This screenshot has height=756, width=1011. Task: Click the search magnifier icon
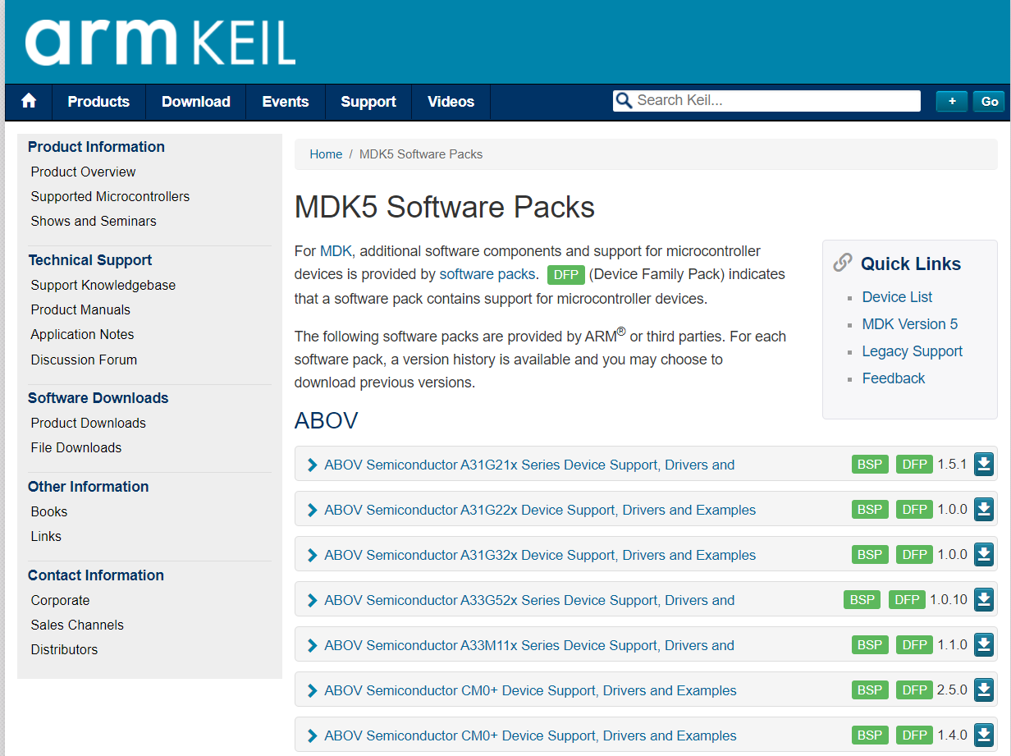(624, 101)
